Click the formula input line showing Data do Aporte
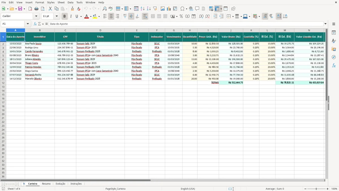 pos(186,24)
